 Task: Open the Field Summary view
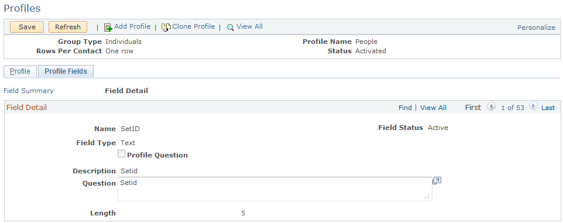29,91
